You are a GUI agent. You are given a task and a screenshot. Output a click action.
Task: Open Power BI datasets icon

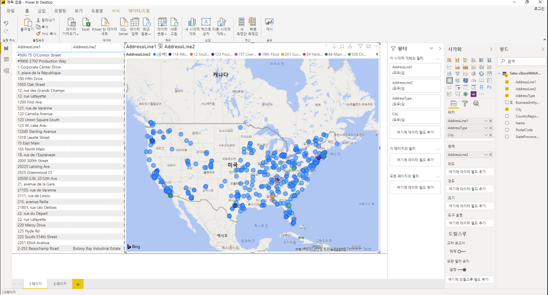point(105,22)
